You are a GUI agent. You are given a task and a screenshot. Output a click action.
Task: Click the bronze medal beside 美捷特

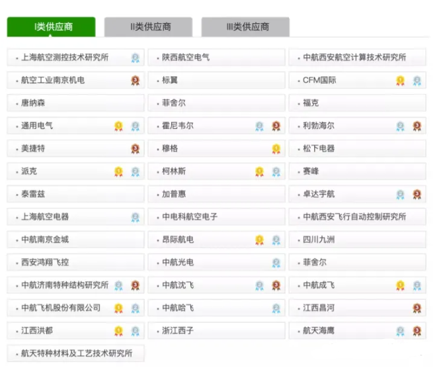[136, 149]
